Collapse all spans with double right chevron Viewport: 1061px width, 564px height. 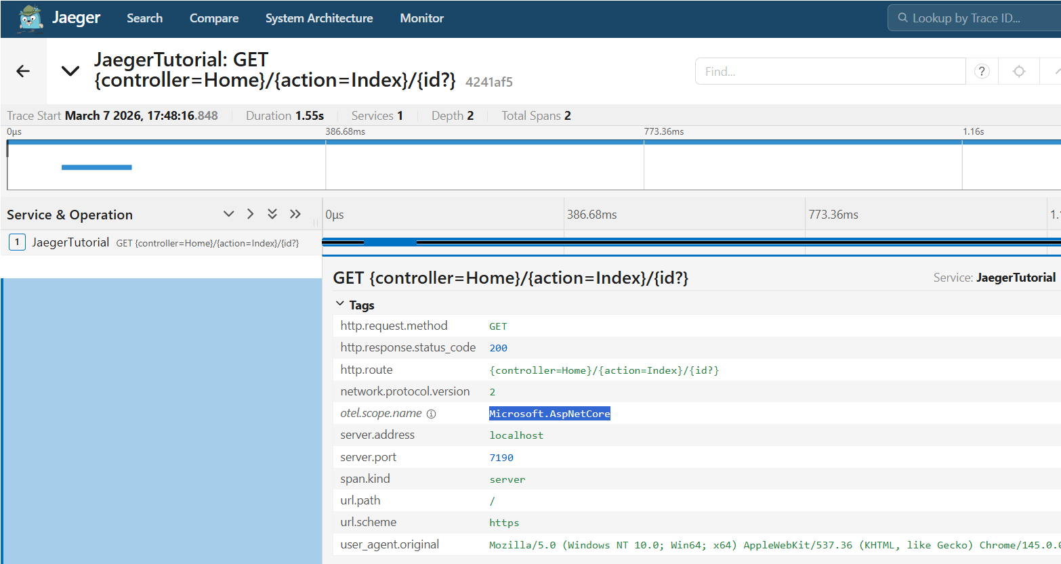295,214
